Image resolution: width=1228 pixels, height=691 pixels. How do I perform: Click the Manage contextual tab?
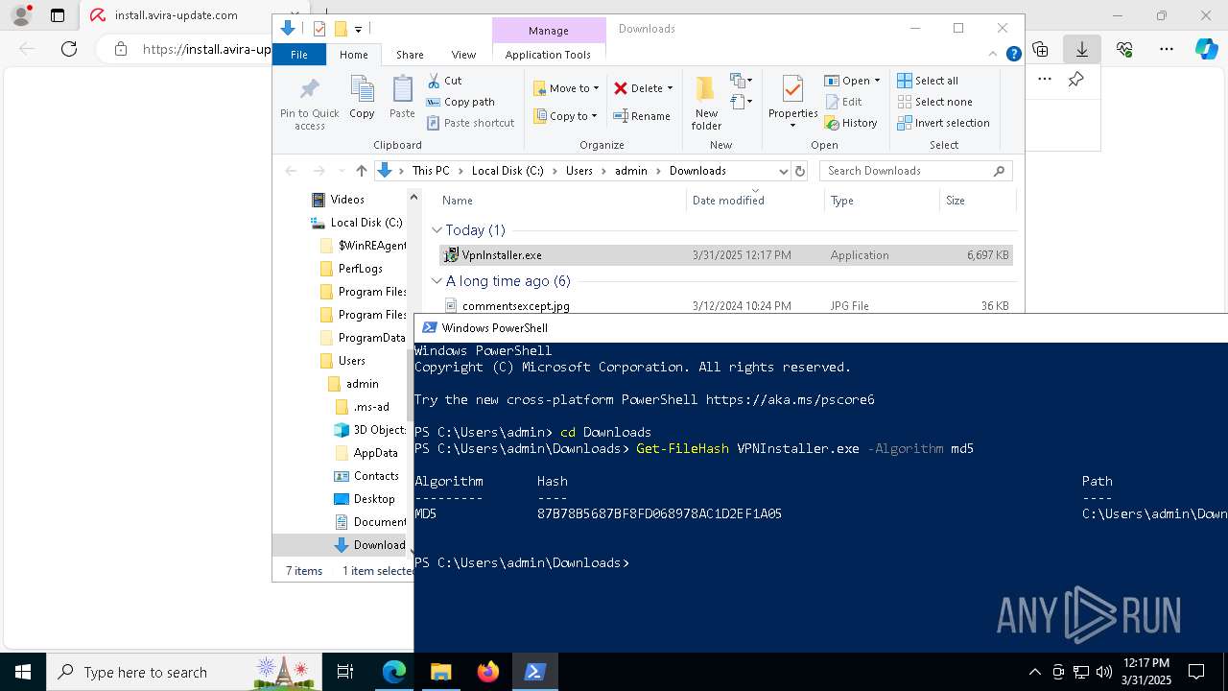(549, 31)
